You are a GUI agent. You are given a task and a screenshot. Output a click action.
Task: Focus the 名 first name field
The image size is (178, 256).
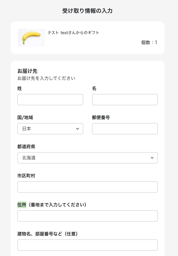125,100
